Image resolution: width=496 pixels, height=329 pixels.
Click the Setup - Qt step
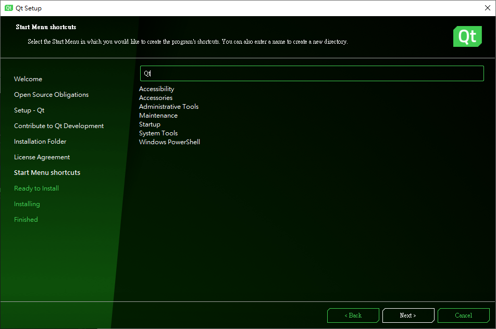coord(29,110)
